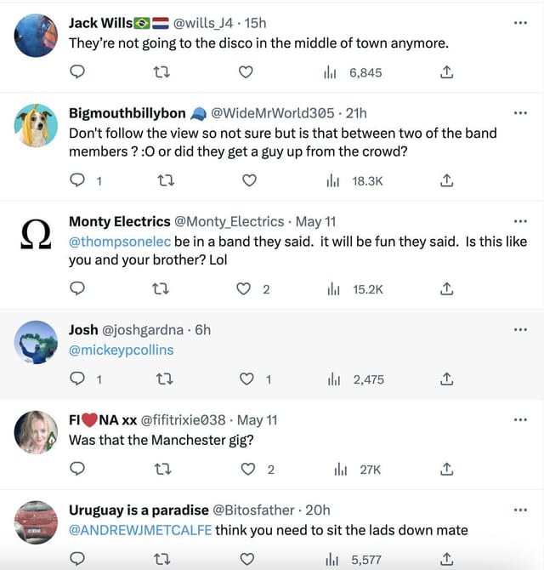Like Jack Wills' disco tweet
This screenshot has width=544, height=570.
pos(246,73)
